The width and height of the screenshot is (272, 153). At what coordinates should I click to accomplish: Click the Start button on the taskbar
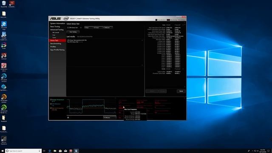[x=3, y=151]
